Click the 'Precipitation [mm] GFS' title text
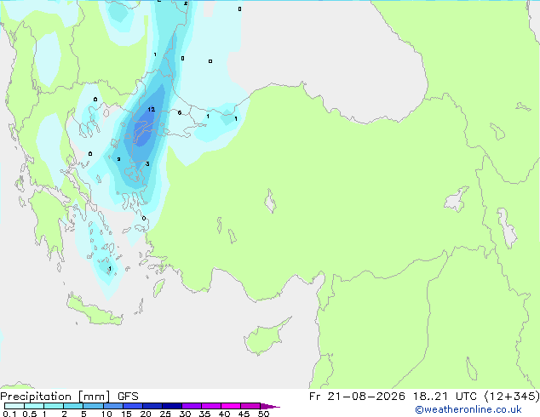 69,397
